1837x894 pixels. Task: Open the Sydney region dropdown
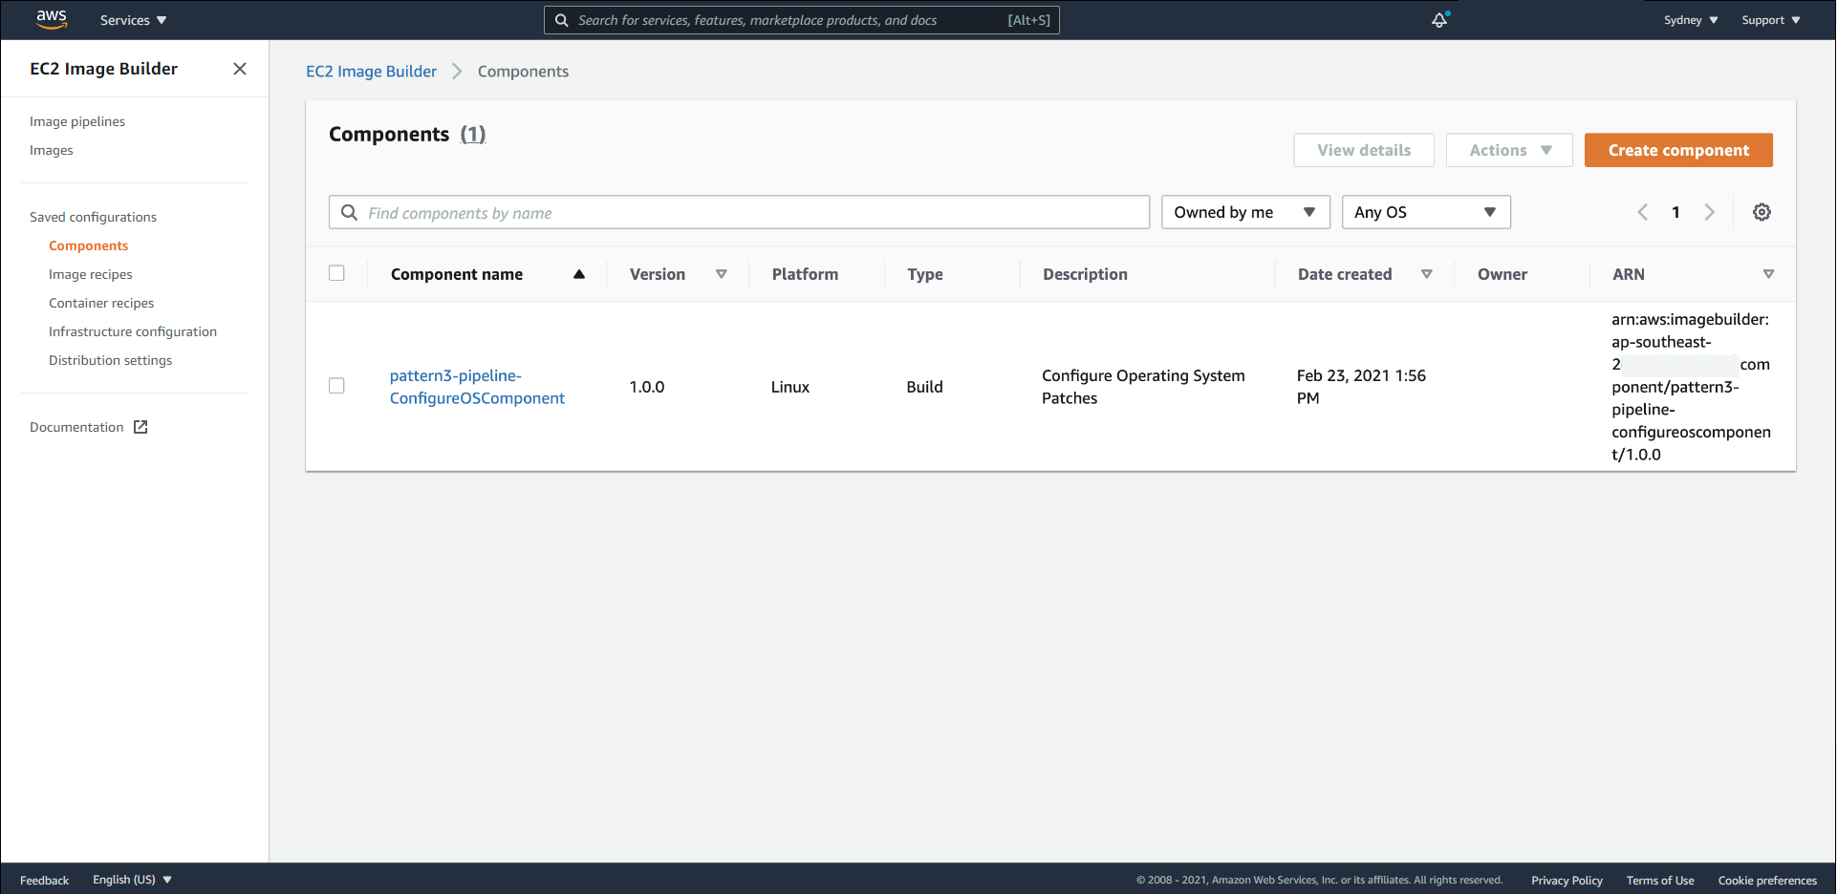pyautogui.click(x=1690, y=20)
